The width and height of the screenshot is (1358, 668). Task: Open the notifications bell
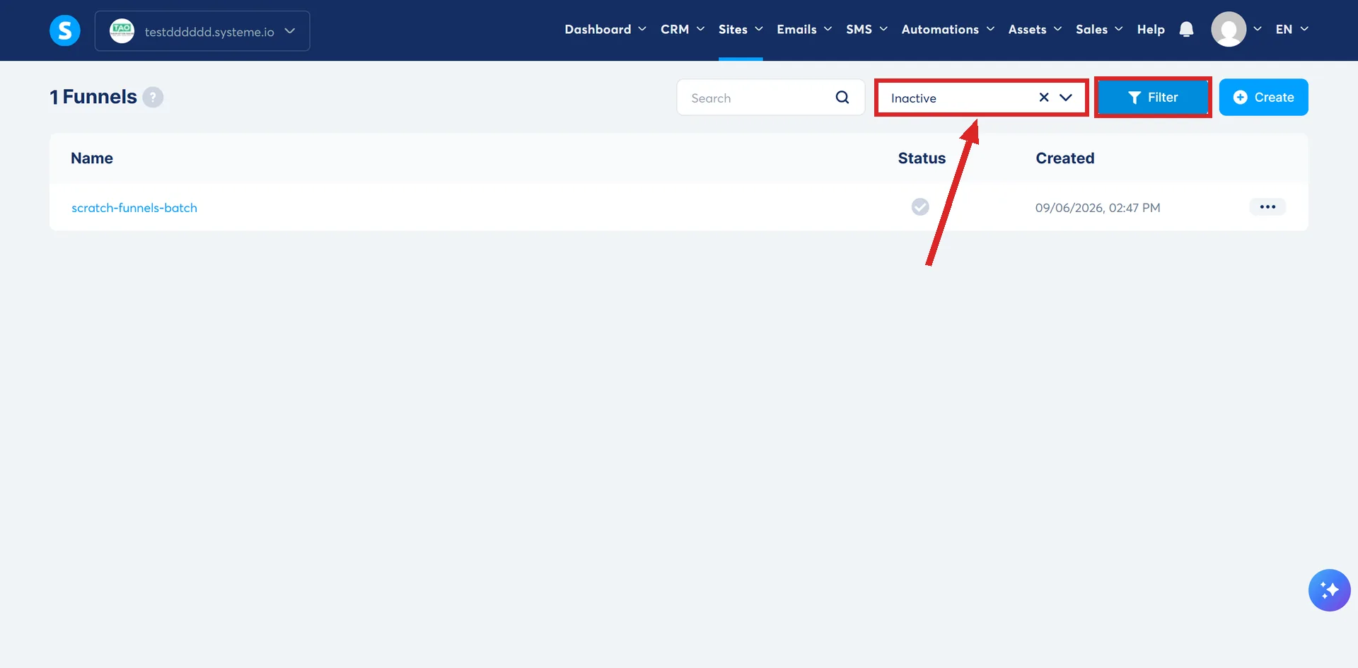pyautogui.click(x=1186, y=29)
